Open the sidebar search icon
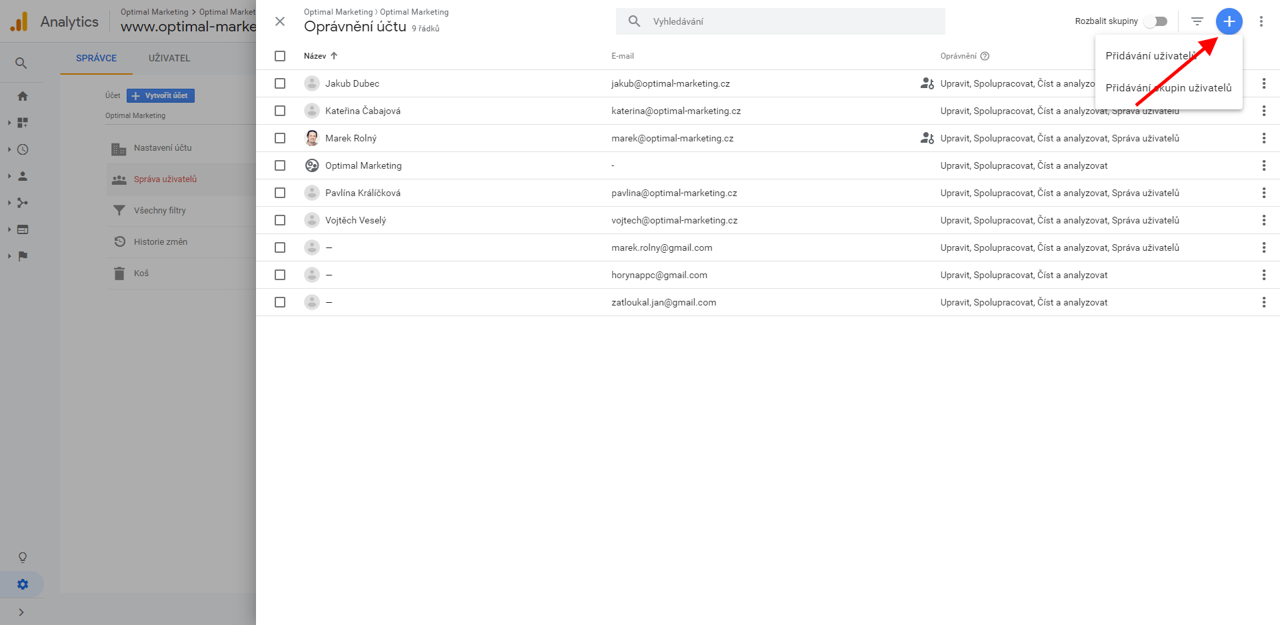Viewport: 1280px width, 625px height. click(x=21, y=63)
